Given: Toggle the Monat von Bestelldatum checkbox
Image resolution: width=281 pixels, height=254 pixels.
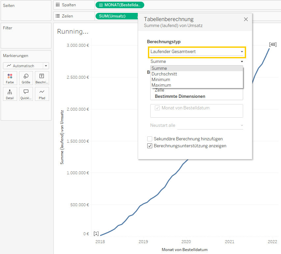Looking at the screenshot, I should tap(157, 108).
